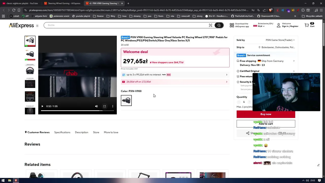Open video more options three-dot menu
Viewport: 325px width, 183px height.
pyautogui.click(x=113, y=106)
